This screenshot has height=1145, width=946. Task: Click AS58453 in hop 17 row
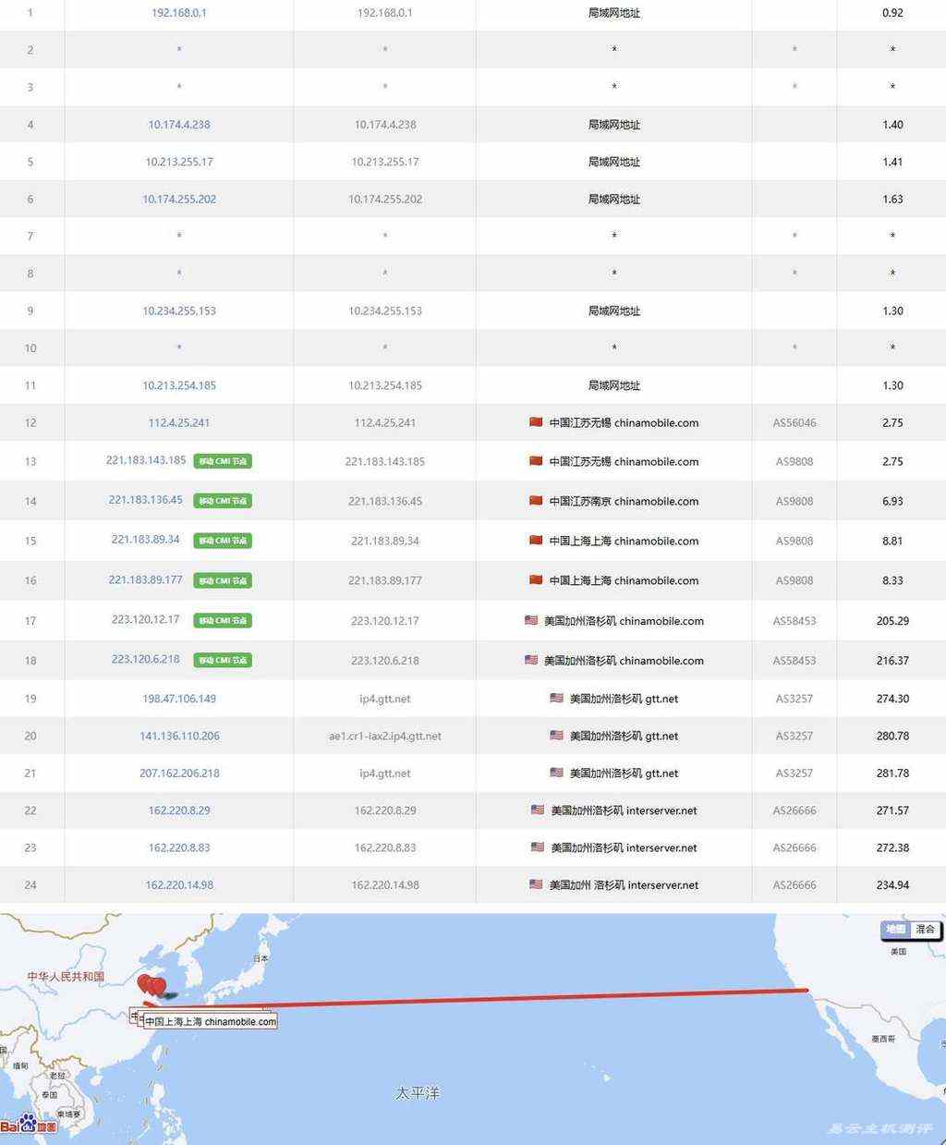tap(794, 621)
